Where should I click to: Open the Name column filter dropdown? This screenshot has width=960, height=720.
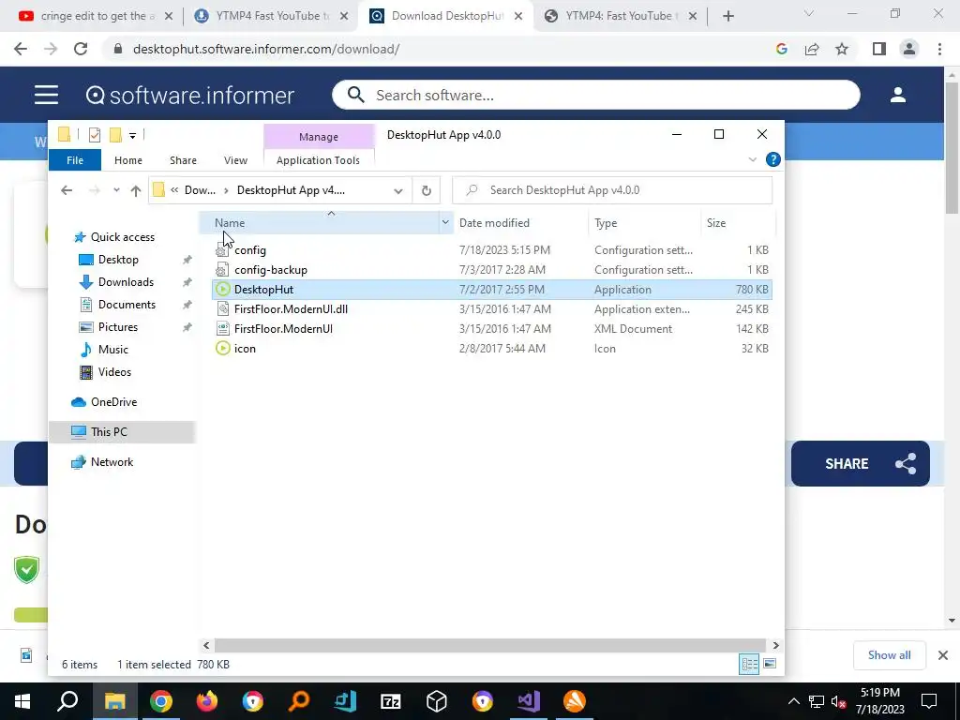point(445,223)
